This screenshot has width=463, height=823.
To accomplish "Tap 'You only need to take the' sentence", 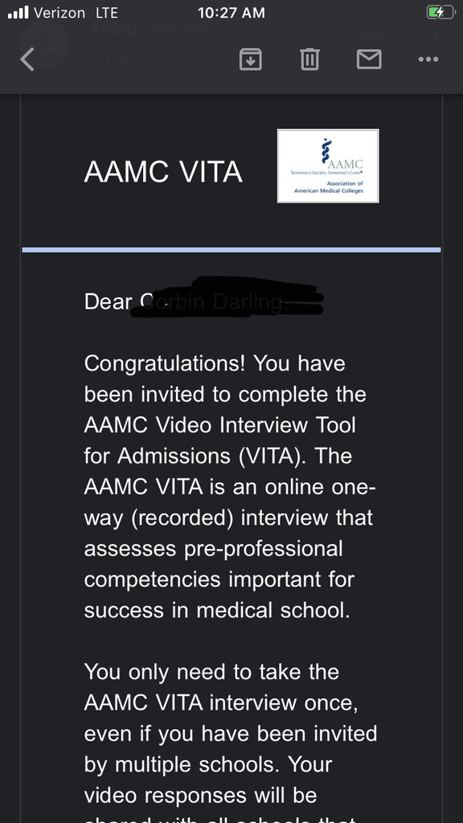I will (x=211, y=672).
